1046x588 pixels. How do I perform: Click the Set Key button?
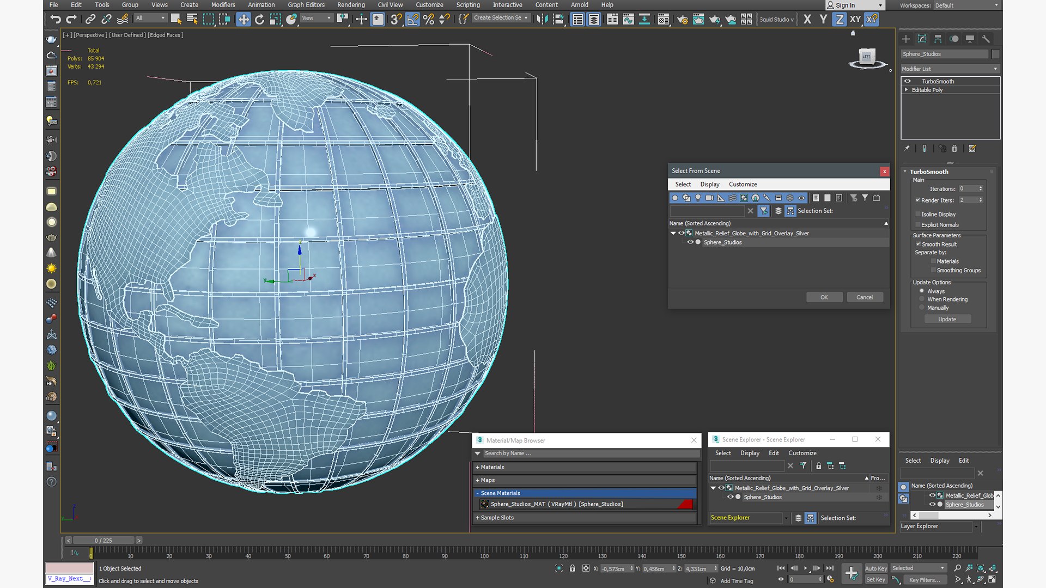tap(876, 580)
